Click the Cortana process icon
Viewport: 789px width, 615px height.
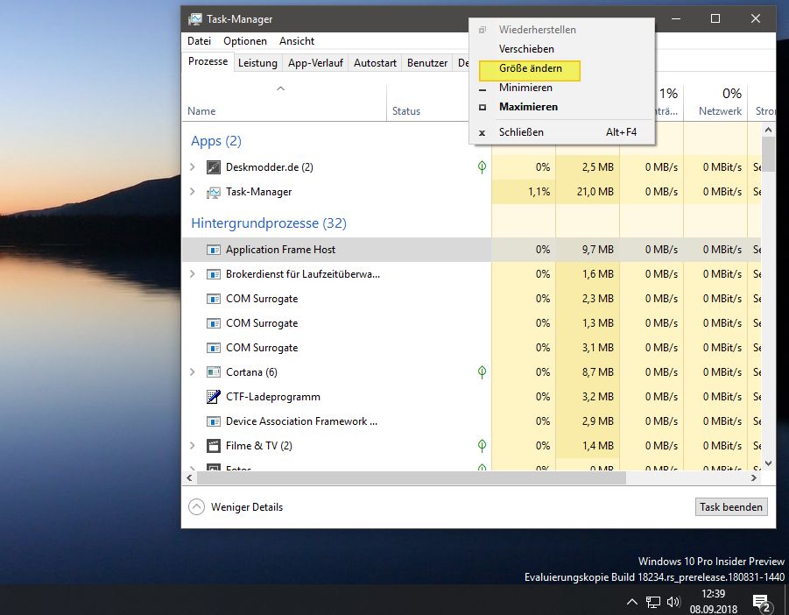[x=214, y=372]
